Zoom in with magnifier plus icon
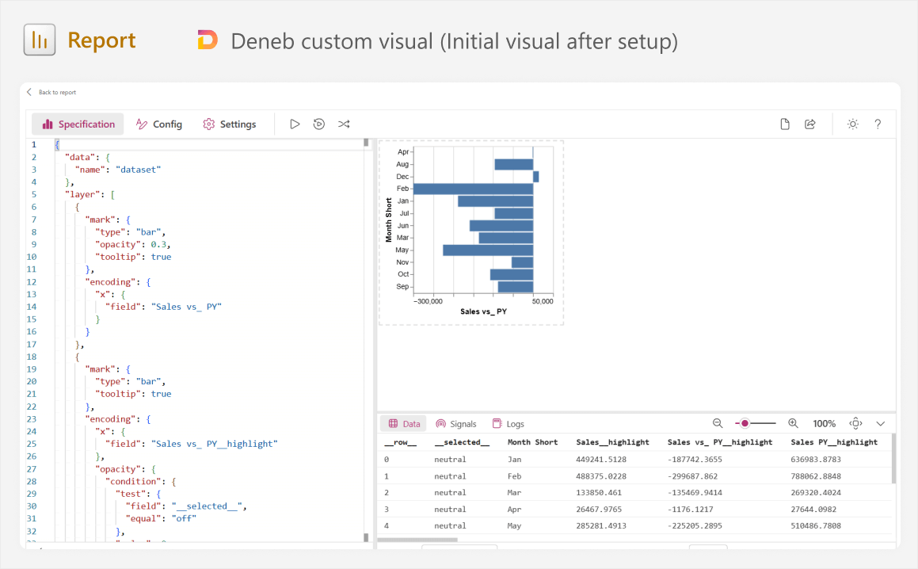The width and height of the screenshot is (918, 569). coord(794,423)
